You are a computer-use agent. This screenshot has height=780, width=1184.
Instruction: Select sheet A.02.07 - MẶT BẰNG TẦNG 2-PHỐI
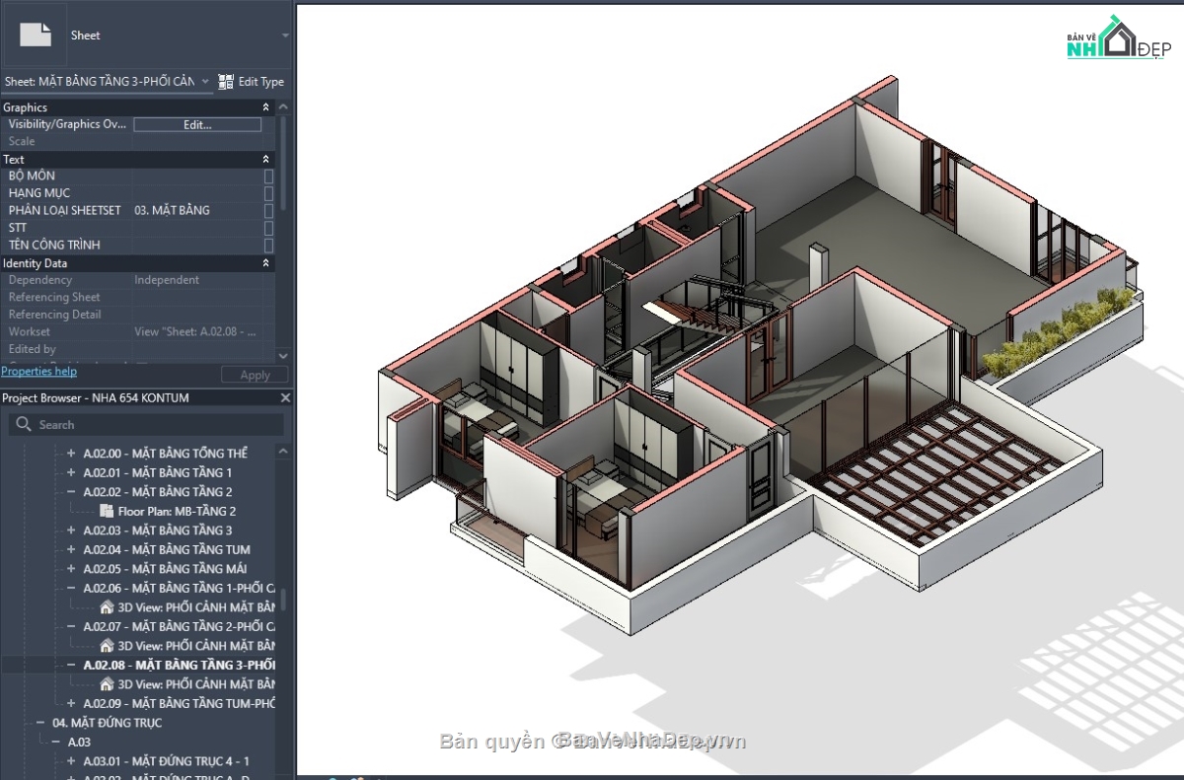[x=179, y=626]
